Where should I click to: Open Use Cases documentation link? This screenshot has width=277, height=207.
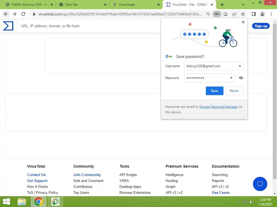tap(221, 192)
